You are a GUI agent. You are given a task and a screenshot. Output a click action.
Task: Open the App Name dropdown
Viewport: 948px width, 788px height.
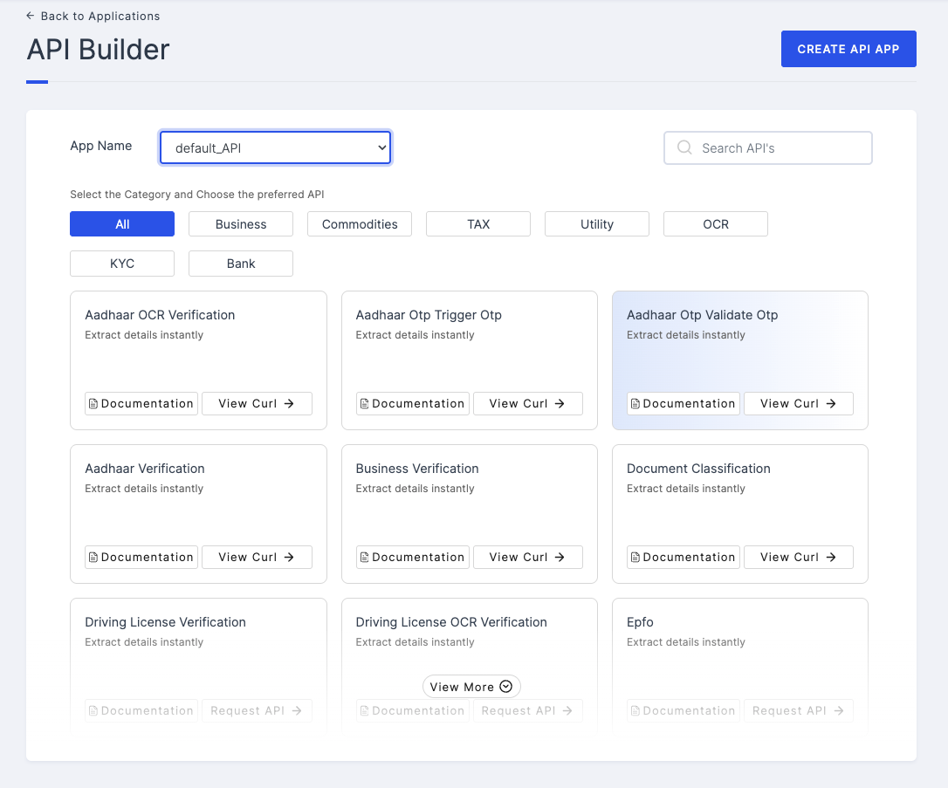275,148
